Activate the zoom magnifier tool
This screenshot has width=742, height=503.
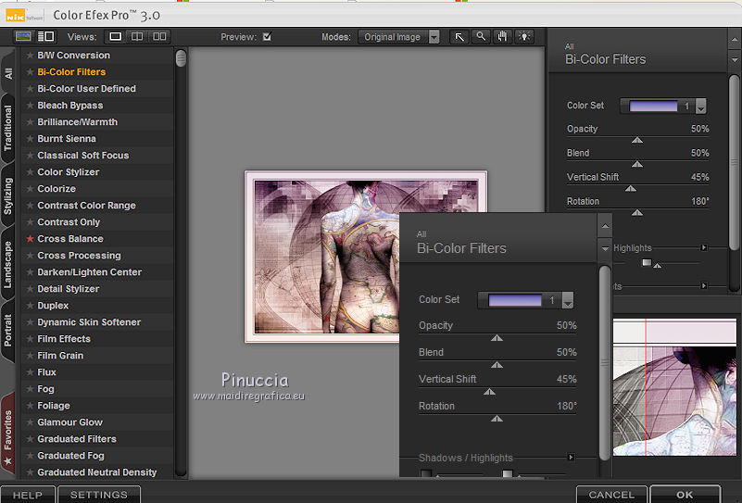[481, 37]
